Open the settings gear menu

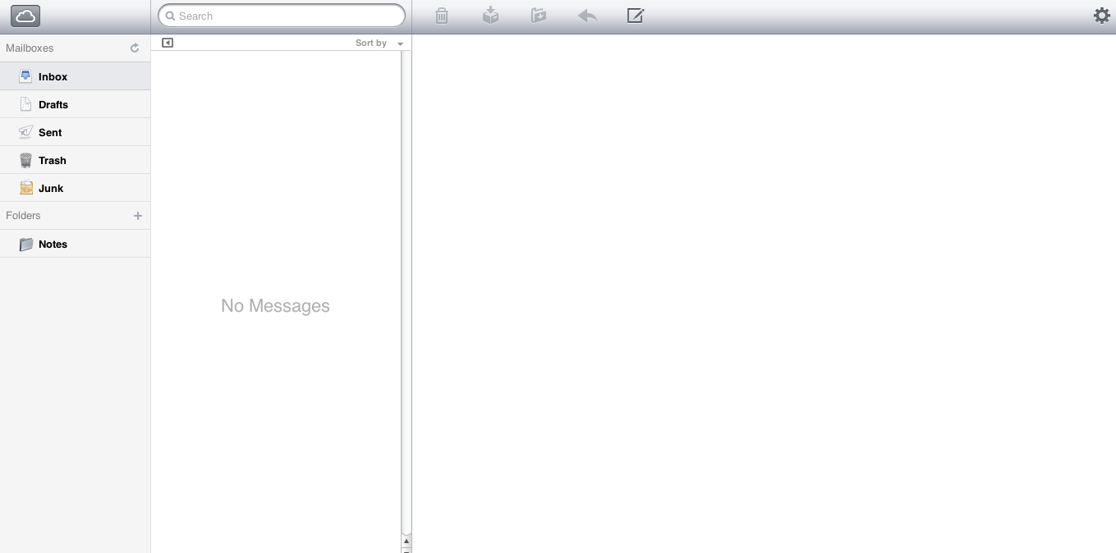pyautogui.click(x=1102, y=16)
